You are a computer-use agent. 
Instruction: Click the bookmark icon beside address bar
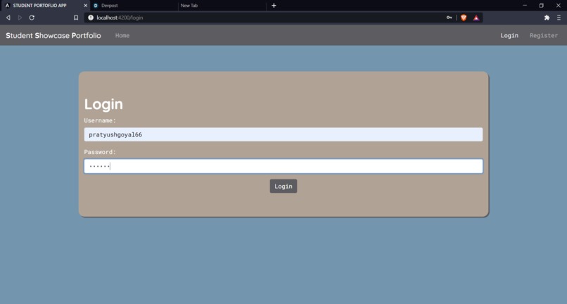[76, 18]
